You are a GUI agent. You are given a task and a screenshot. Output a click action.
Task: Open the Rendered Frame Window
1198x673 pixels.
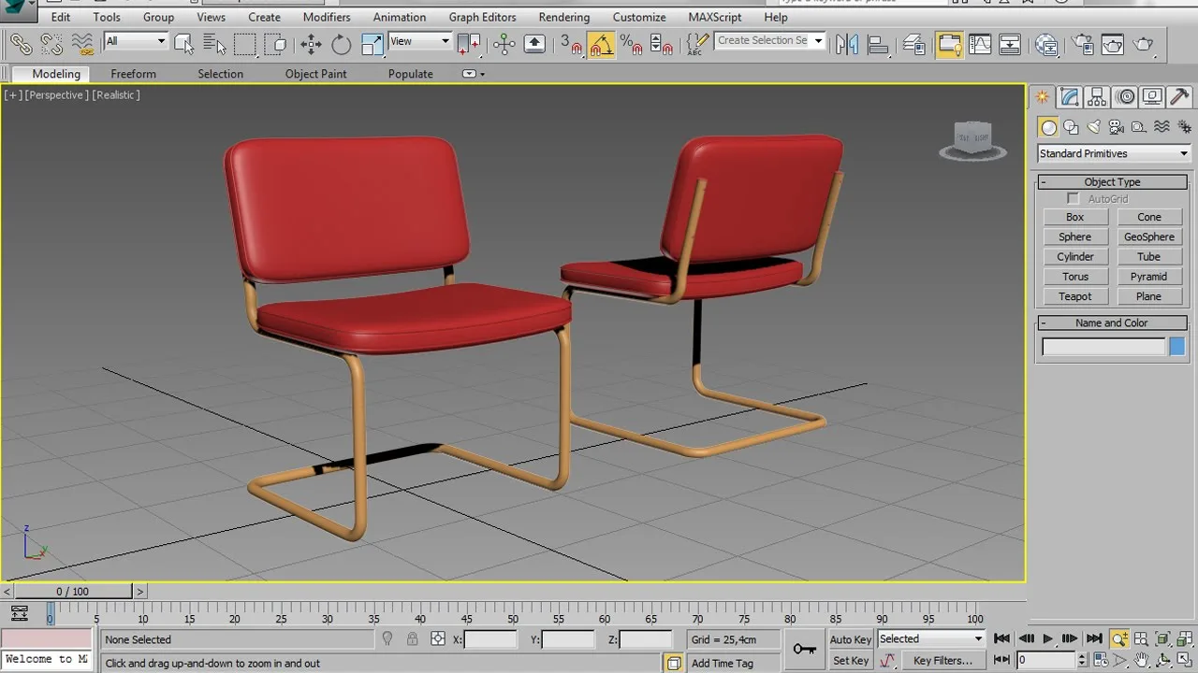(x=1113, y=44)
